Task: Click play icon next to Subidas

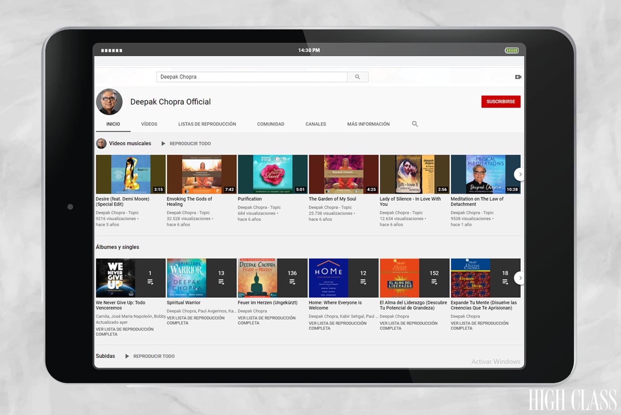Action: point(127,356)
